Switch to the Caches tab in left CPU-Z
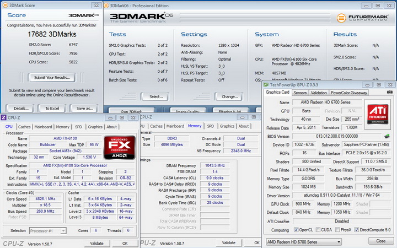 [24, 127]
